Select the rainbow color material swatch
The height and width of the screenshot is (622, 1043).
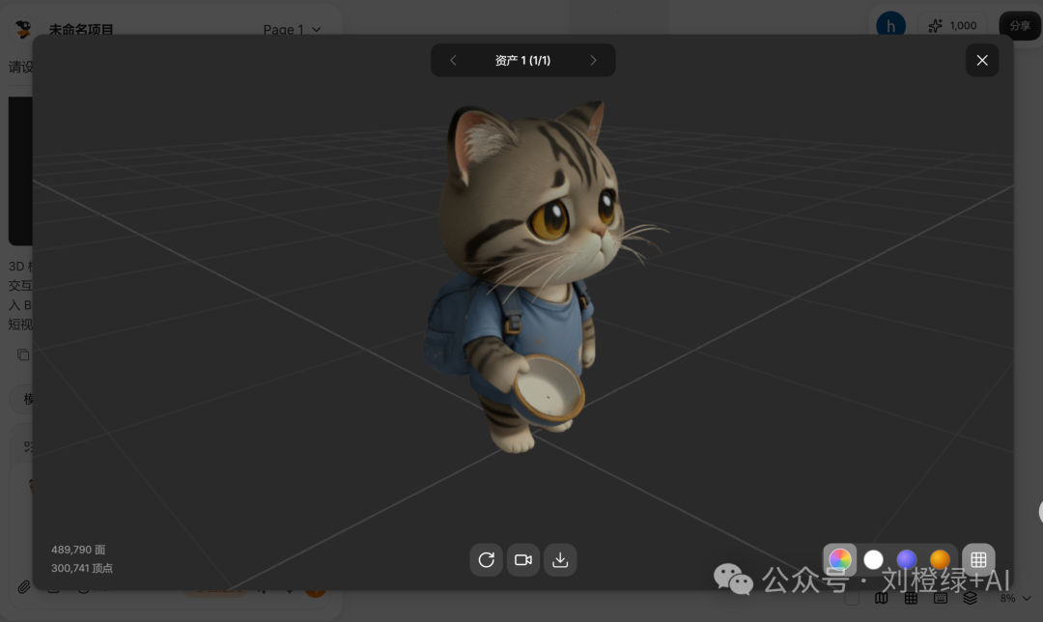[x=840, y=559]
